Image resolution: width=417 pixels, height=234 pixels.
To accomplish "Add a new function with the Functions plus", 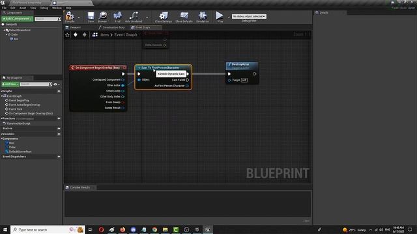I will tap(59, 118).
